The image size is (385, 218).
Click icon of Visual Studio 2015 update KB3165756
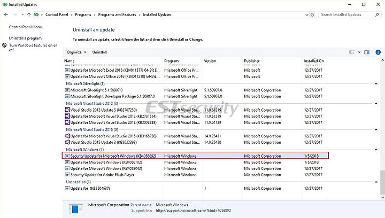(x=67, y=136)
